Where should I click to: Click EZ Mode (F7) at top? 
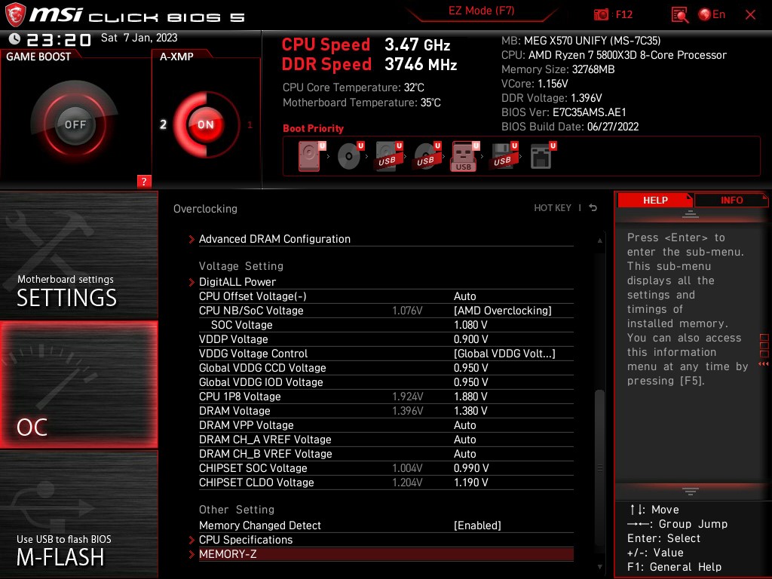pos(482,11)
